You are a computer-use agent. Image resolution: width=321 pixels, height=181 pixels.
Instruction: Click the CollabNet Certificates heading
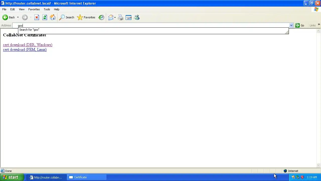tap(25, 35)
